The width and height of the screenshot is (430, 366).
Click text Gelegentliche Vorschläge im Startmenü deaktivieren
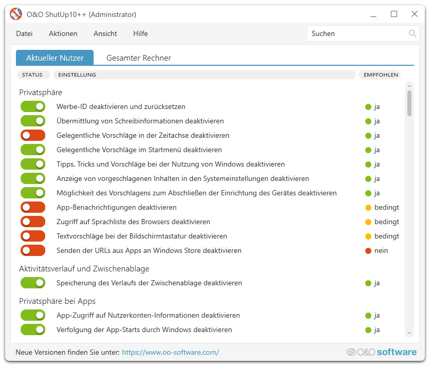coord(139,150)
